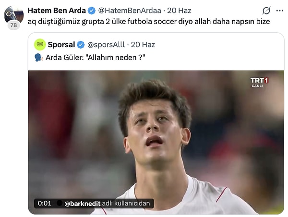The width and height of the screenshot is (288, 217).
Task: Open the Hatem Ben Arda display name
Action: click(57, 11)
